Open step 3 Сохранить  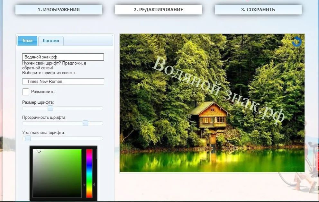tap(258, 10)
